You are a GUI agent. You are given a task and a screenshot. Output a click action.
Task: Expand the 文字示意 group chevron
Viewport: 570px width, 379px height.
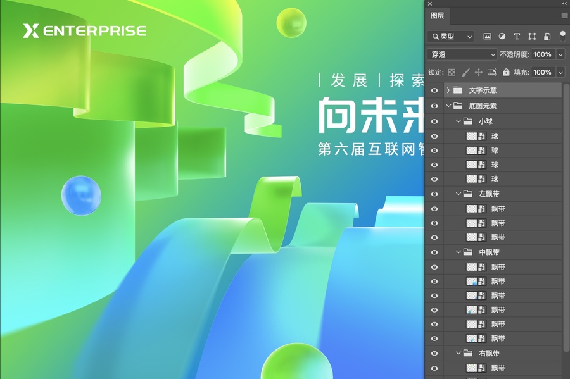click(448, 90)
